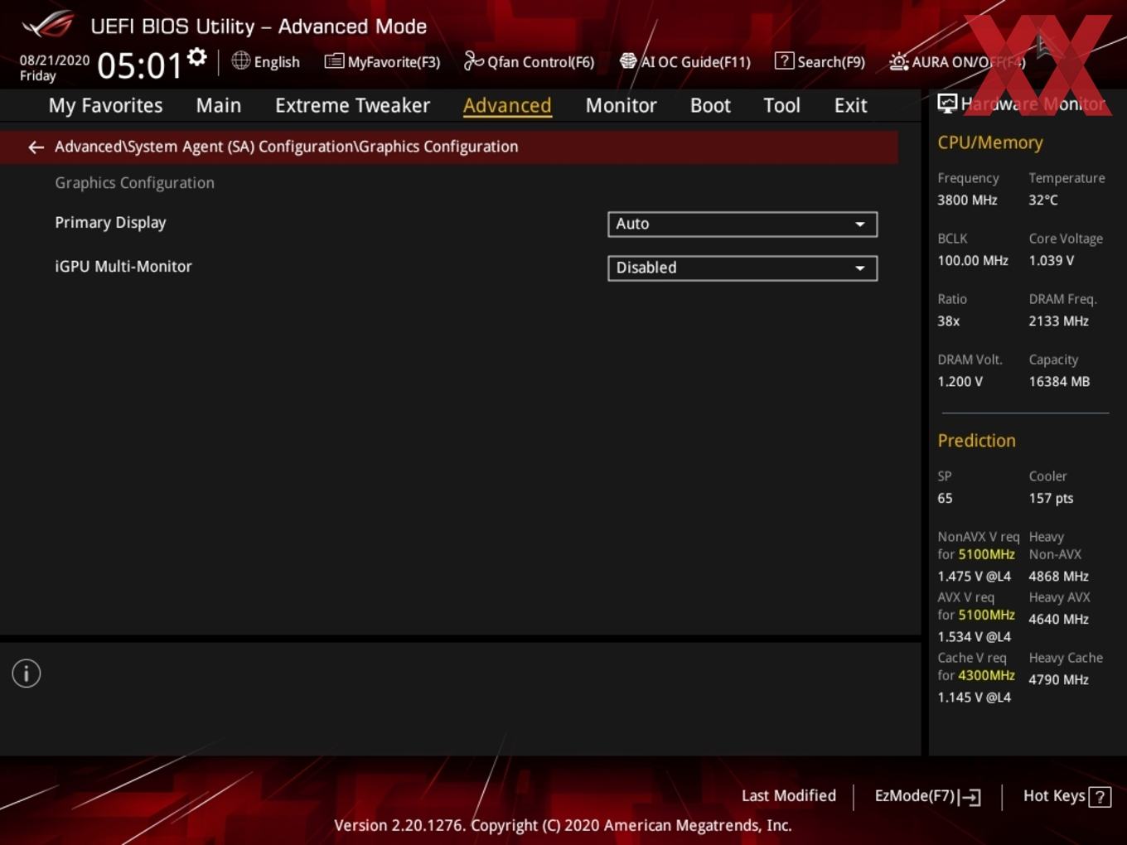This screenshot has height=845, width=1127.
Task: Launch Qfan Control(F6)
Action: (530, 61)
